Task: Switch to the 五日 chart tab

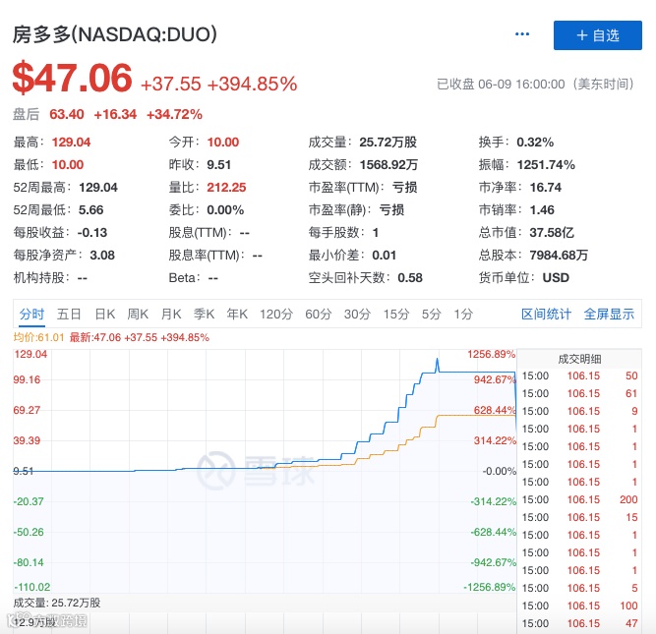Action: pos(69,315)
